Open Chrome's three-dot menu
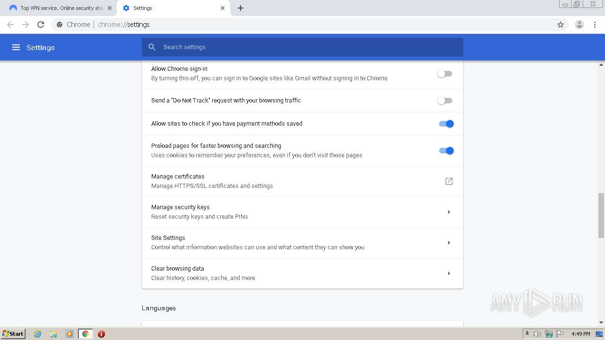Screen dimensions: 605x340 point(595,25)
